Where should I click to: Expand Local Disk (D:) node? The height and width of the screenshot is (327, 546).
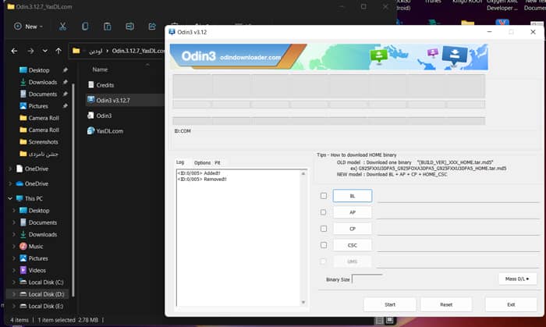coord(14,294)
